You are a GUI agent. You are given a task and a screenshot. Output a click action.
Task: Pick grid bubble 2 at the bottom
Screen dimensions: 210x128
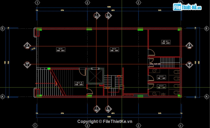click(87, 125)
